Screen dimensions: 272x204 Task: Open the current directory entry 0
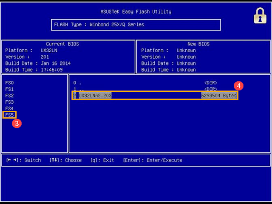click(145, 83)
